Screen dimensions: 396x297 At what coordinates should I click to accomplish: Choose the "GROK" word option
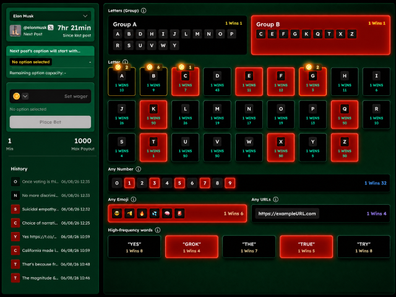click(x=192, y=247)
